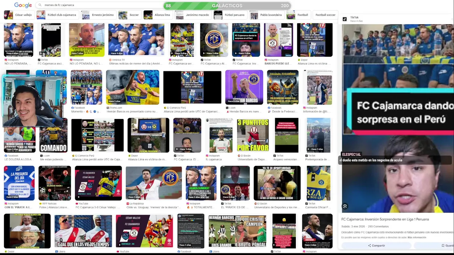454x255 pixels.
Task: Open the 'fc cajamarca' Instagram caption
Action: pyautogui.click(x=214, y=159)
